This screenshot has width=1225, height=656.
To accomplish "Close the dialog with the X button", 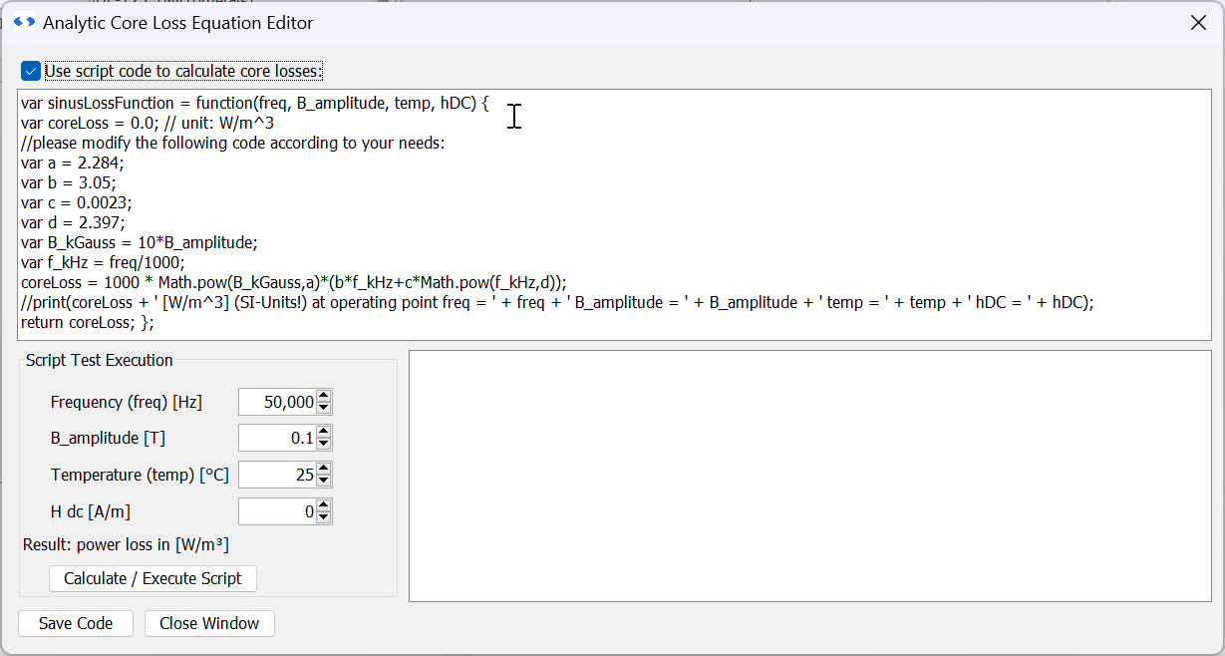I will pos(1198,21).
